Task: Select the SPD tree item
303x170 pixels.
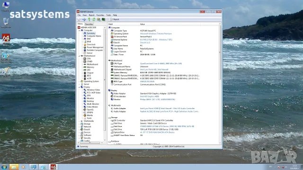Action: (89, 70)
